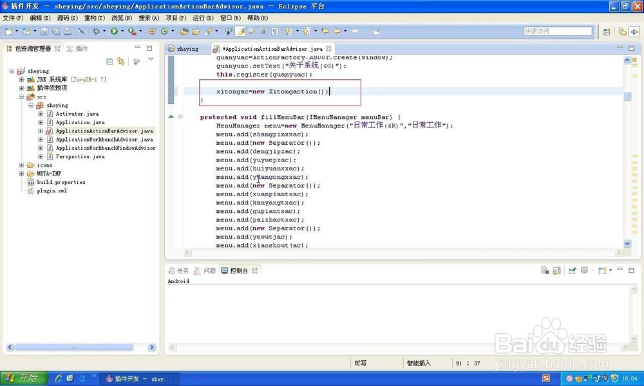Switch to the Resource perspective icon
This screenshot has width=644, height=386.
click(622, 32)
